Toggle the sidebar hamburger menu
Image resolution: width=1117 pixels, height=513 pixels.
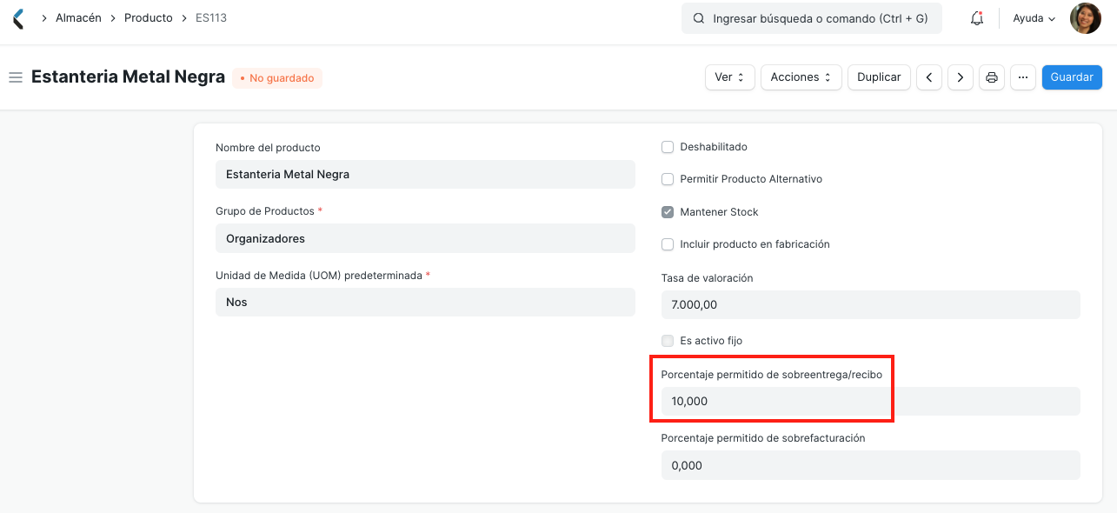coord(15,77)
